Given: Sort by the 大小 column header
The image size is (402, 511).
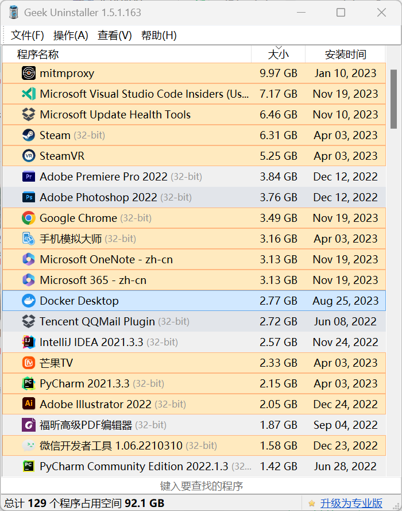Looking at the screenshot, I should click(279, 54).
